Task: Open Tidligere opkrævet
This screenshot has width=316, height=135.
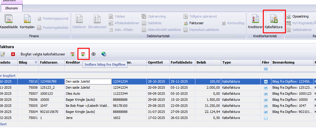Action: click(x=200, y=16)
